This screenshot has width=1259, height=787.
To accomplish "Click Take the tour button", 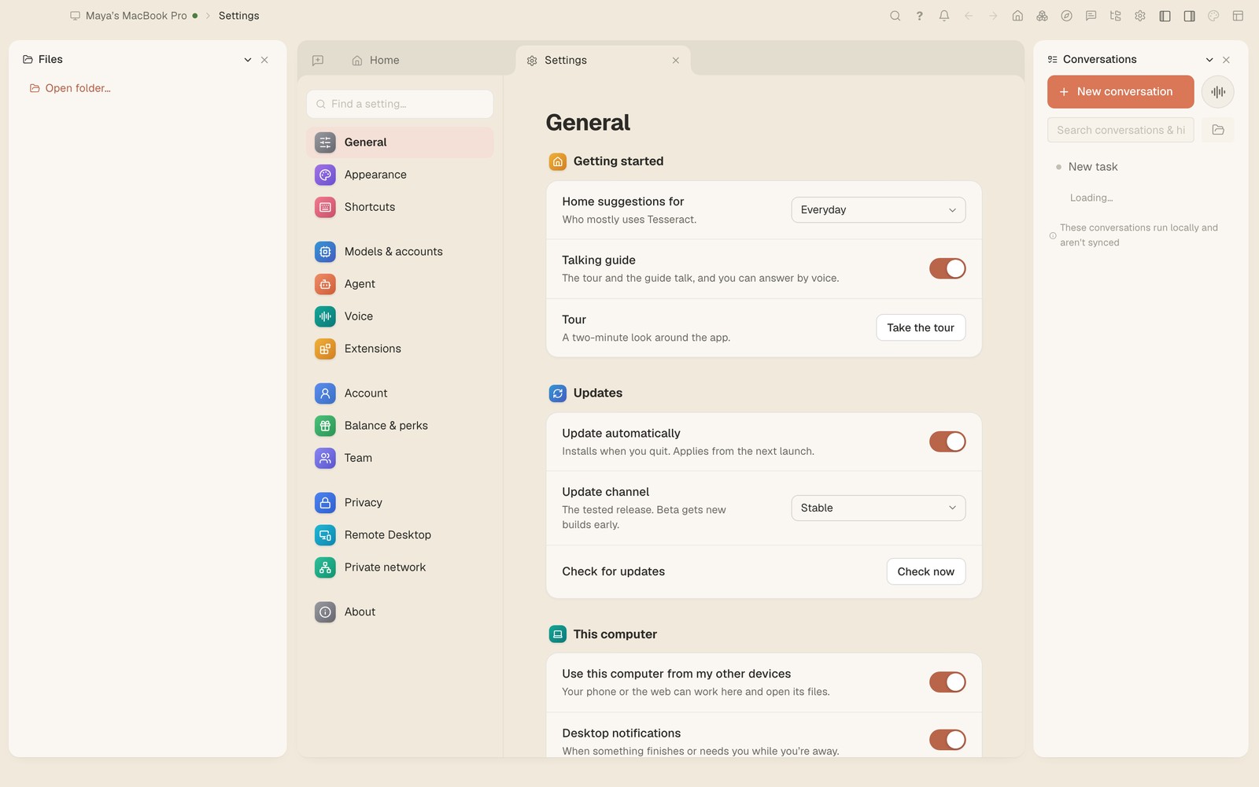I will click(x=921, y=328).
